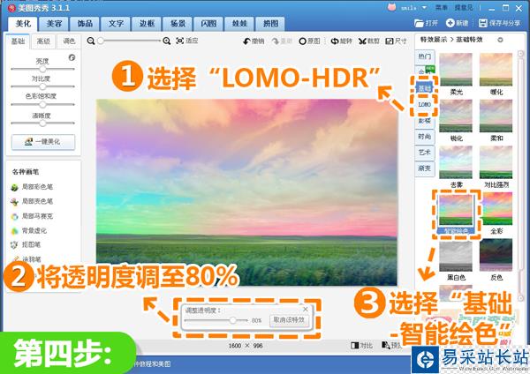The height and width of the screenshot is (374, 530).
Task: Click the gear icon beside 基础特效
Action: [x=500, y=40]
